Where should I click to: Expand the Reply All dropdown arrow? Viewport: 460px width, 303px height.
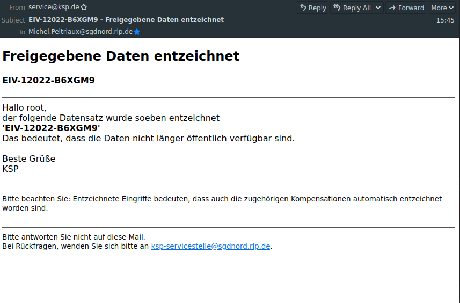point(378,8)
